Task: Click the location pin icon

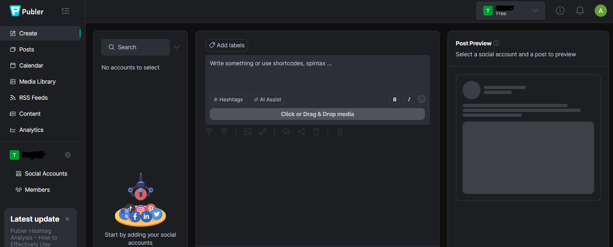Action: (x=224, y=132)
